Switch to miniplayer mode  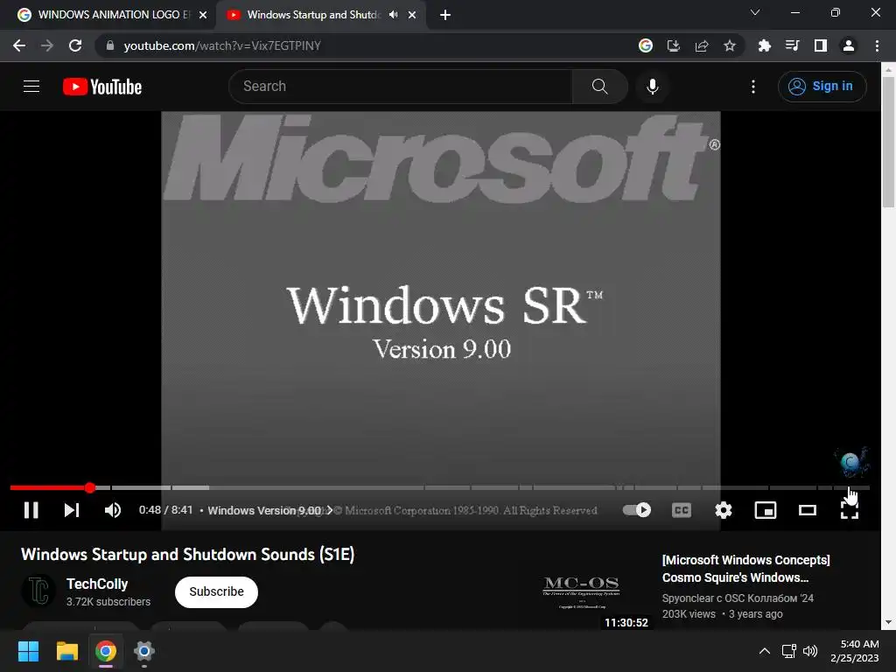pos(765,510)
